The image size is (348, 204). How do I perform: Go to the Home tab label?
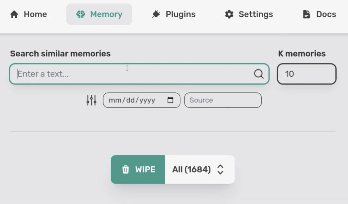[x=35, y=15]
